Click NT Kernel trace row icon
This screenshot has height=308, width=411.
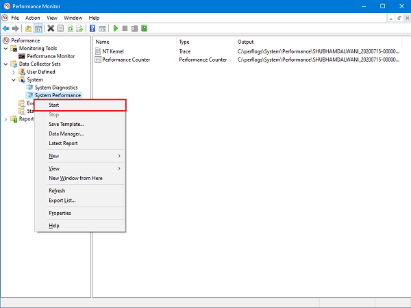[x=98, y=51]
